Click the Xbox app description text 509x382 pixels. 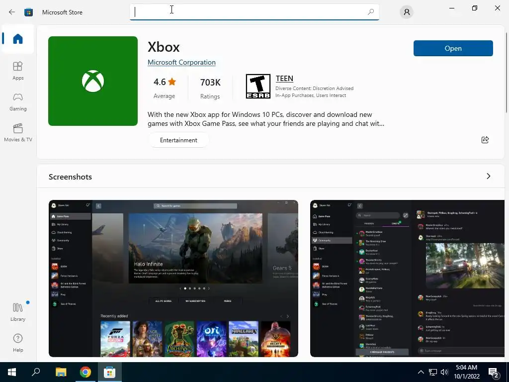(266, 119)
